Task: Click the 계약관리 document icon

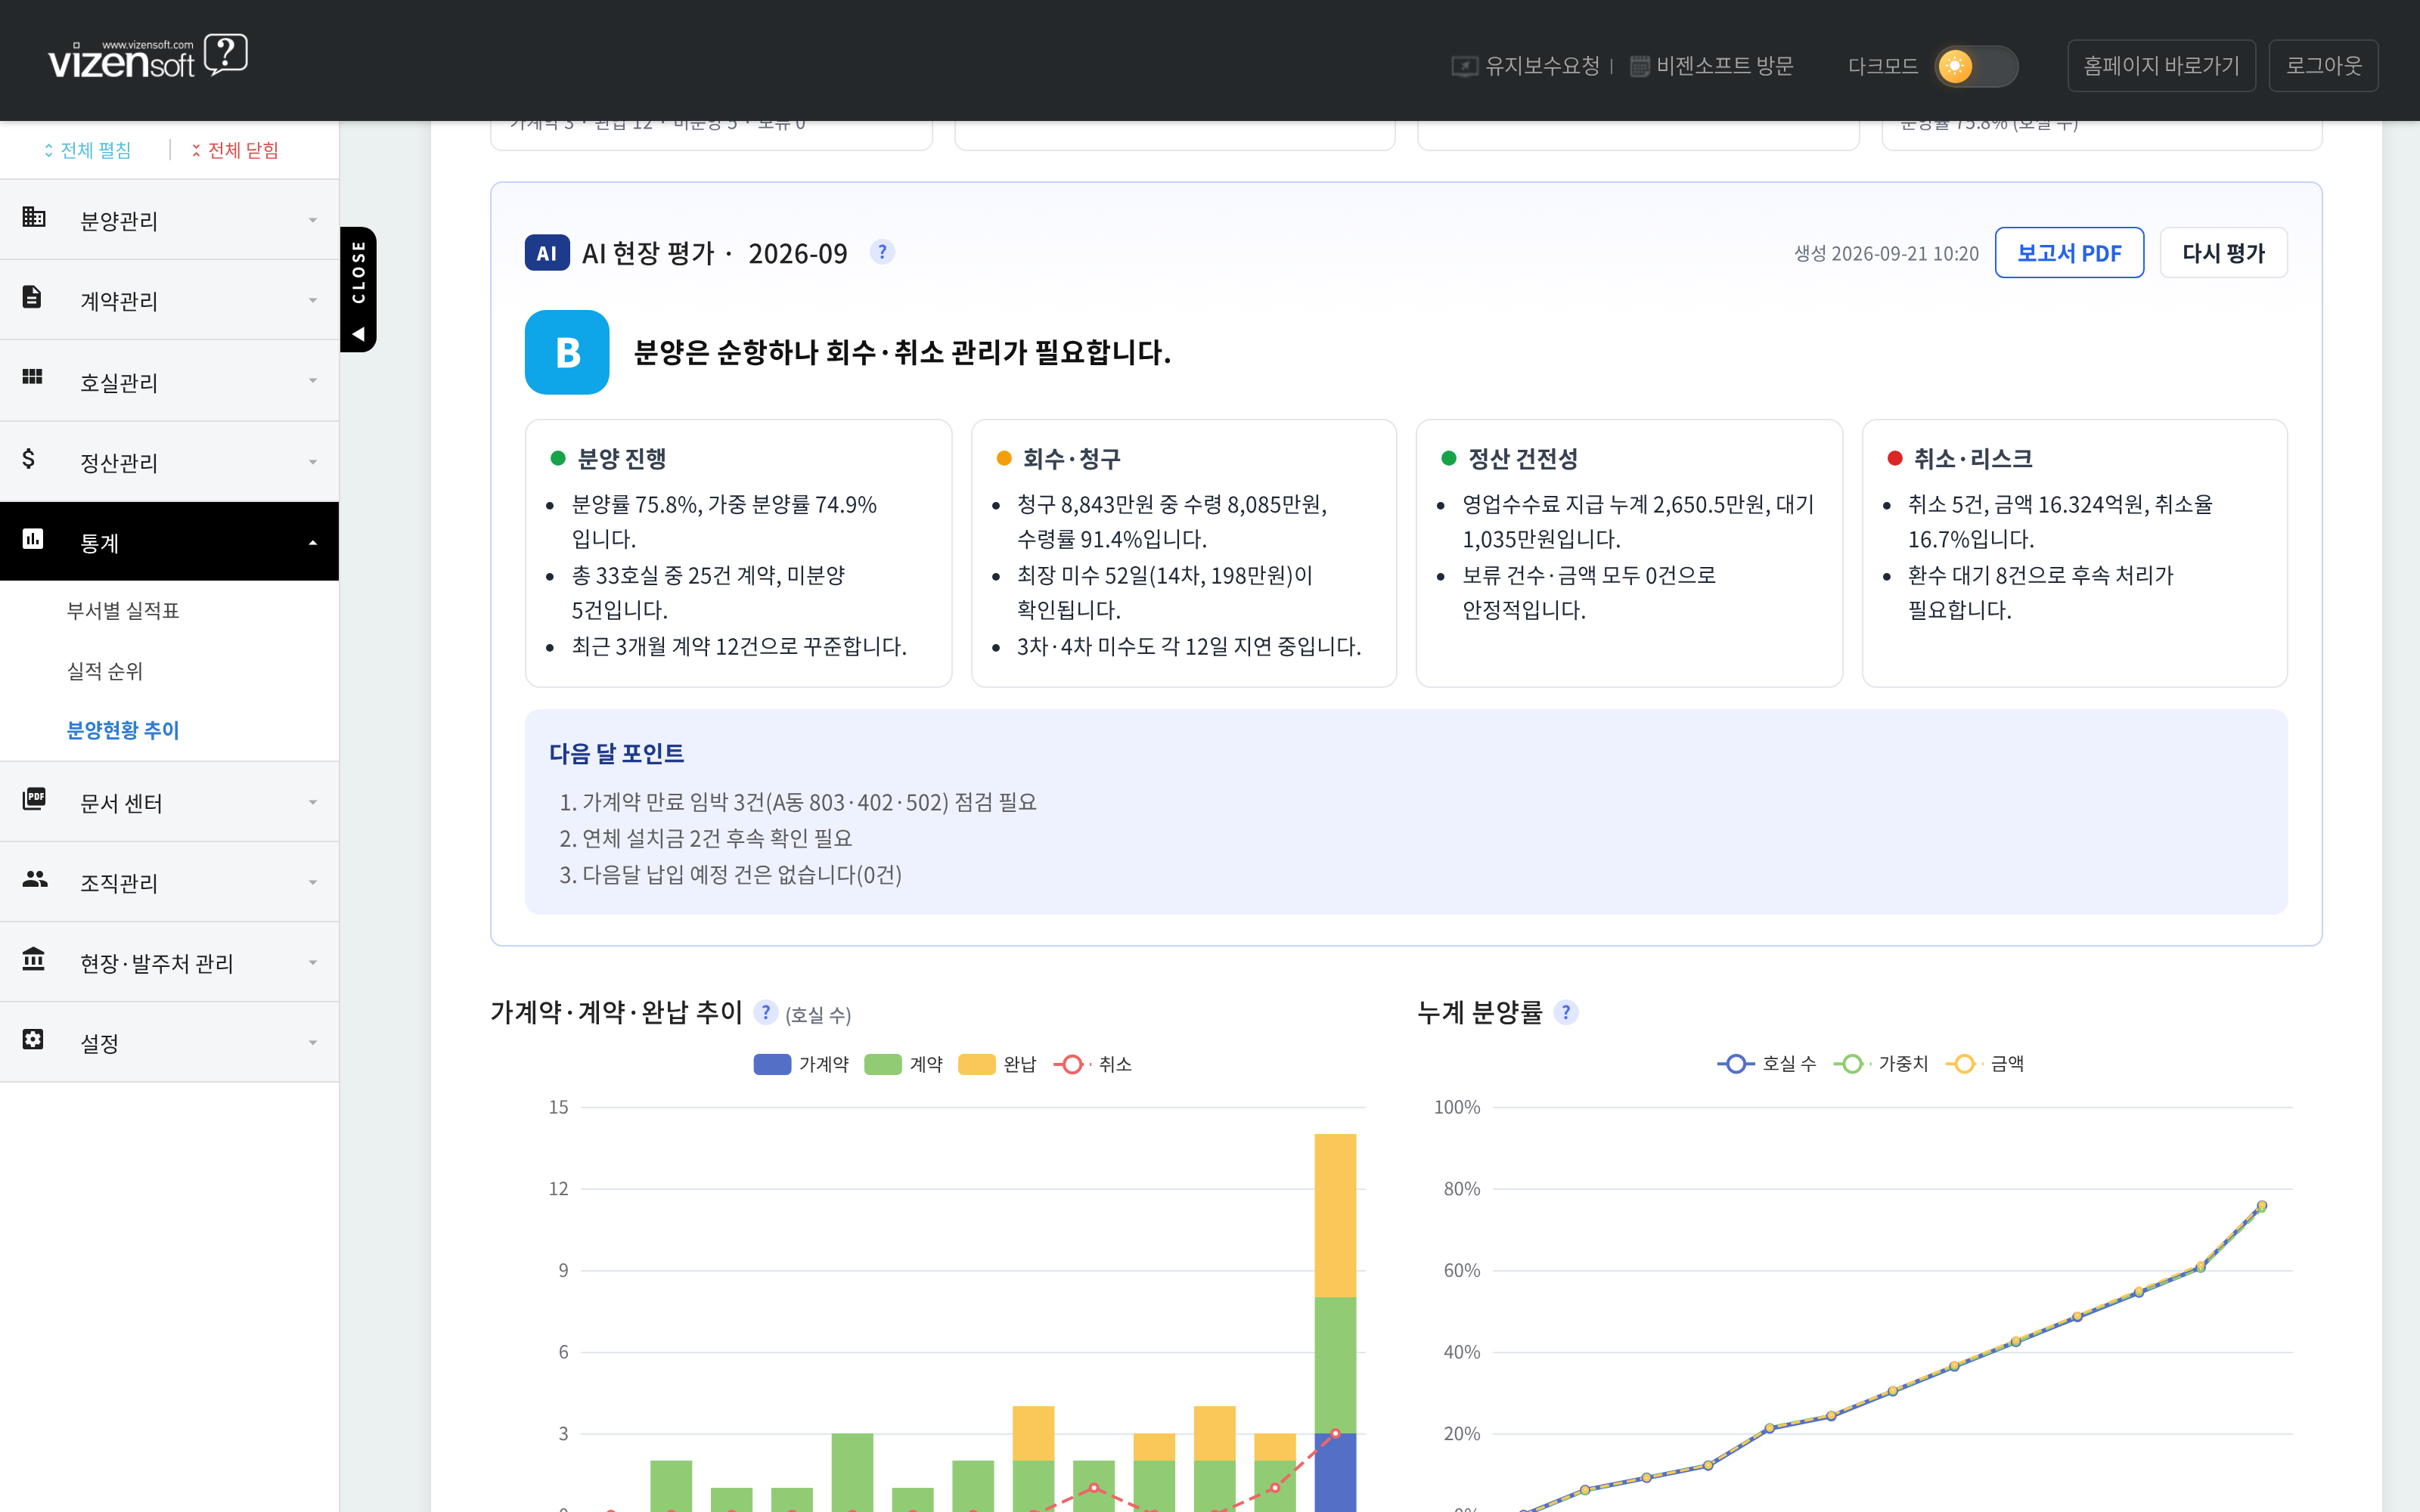Action: click(32, 297)
